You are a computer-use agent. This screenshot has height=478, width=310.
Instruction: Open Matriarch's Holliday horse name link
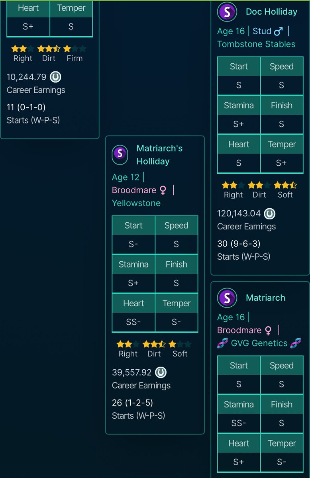(x=159, y=155)
